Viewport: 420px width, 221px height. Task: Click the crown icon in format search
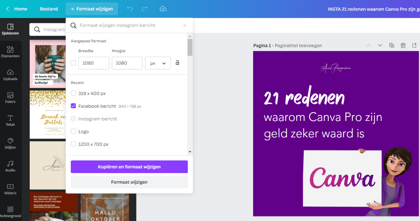[185, 25]
